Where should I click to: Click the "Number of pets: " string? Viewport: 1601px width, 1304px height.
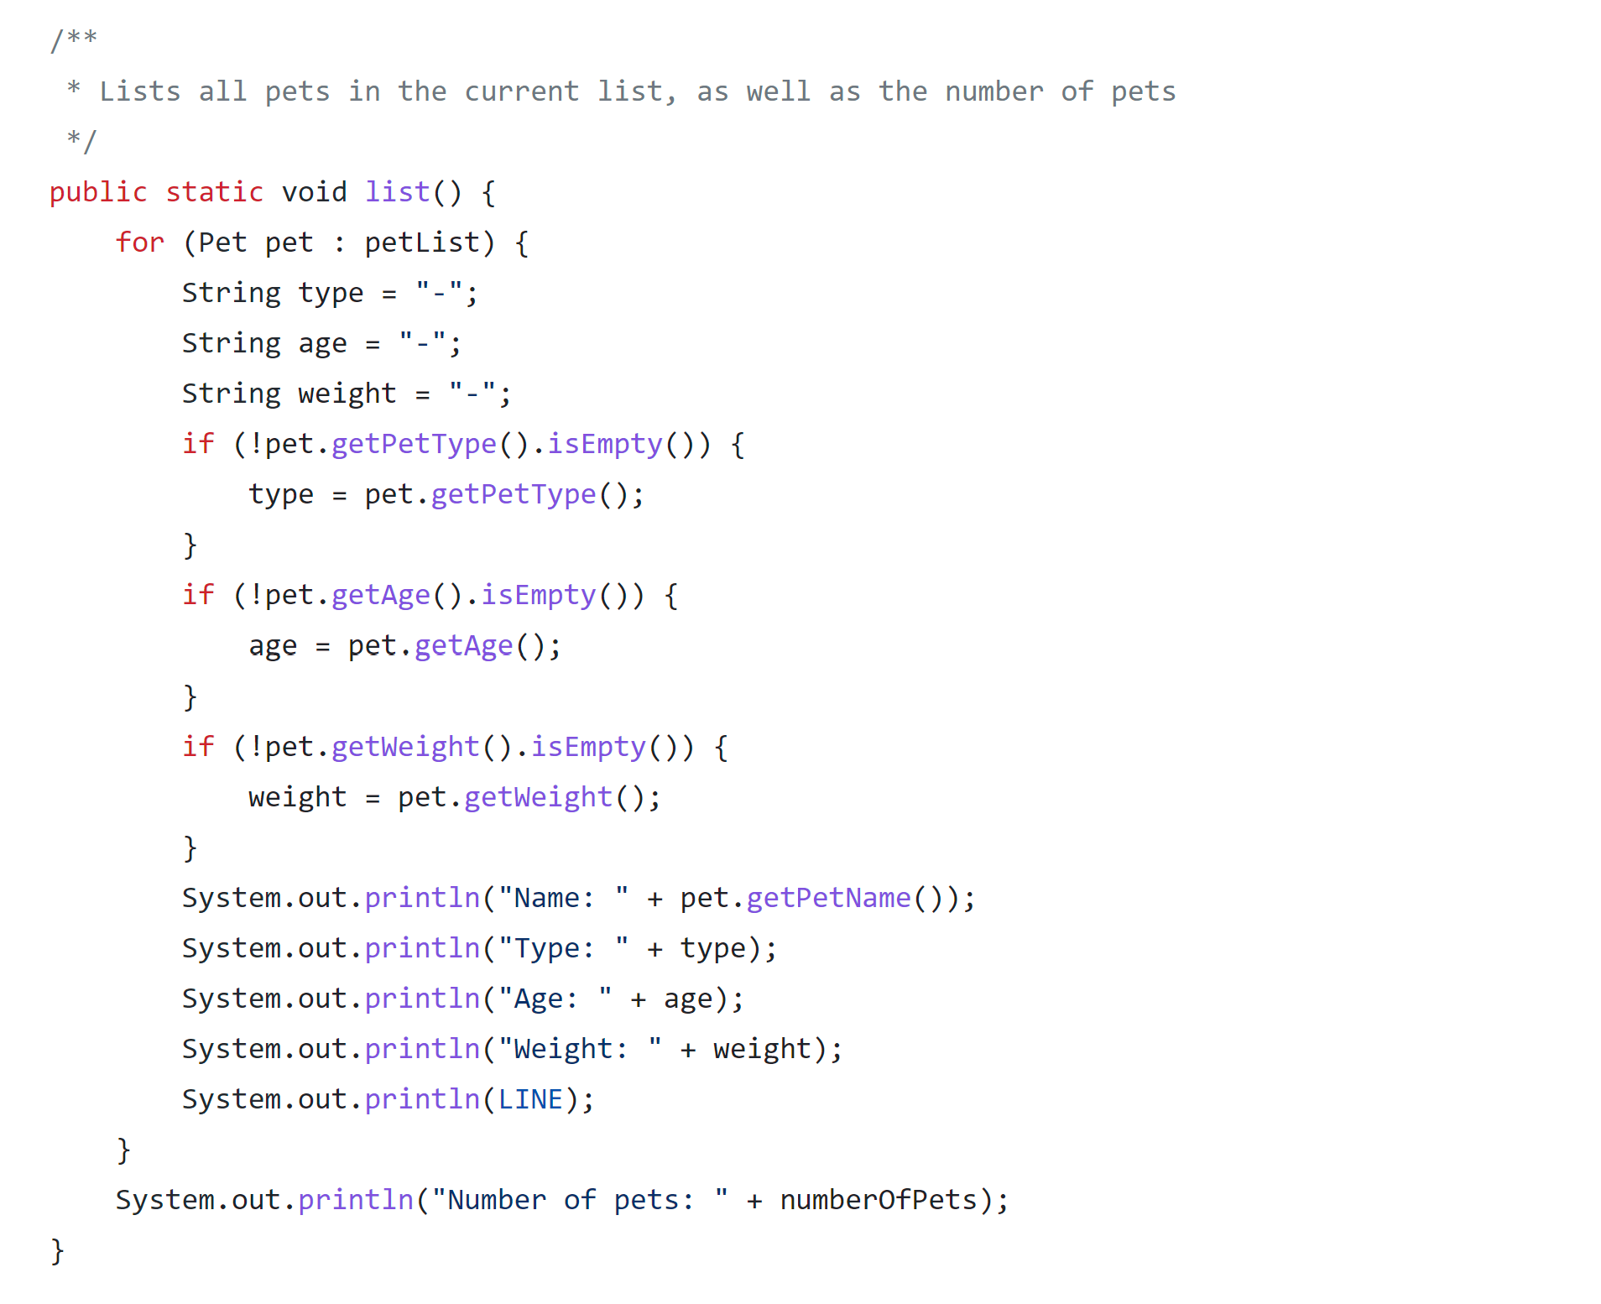tap(580, 1200)
